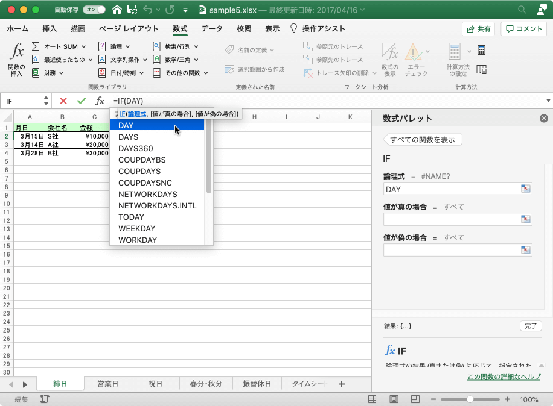
Task: Click range selector icon for 値が偽の場合 field
Action: point(525,250)
